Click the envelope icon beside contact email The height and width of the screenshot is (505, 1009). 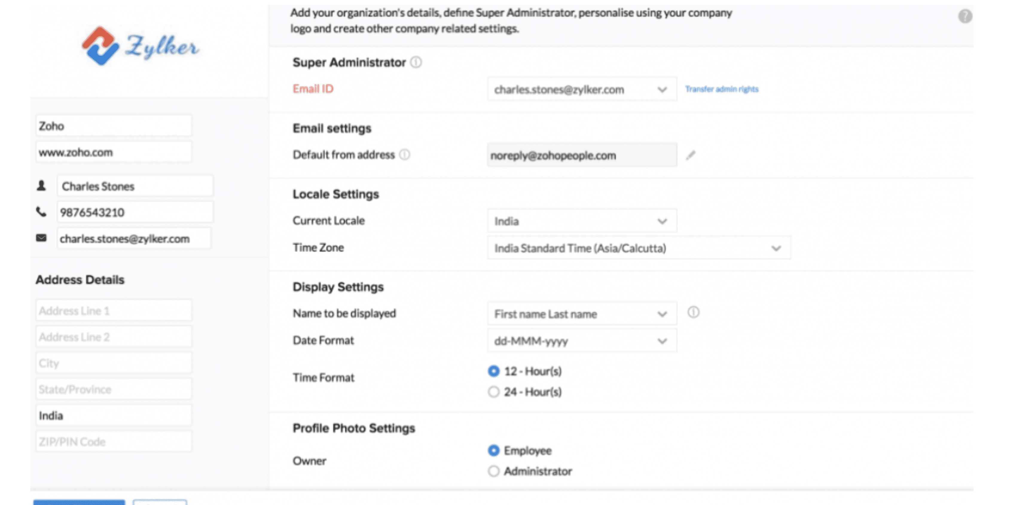click(x=41, y=238)
